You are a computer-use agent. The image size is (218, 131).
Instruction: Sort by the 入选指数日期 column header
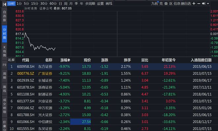coord(201,60)
